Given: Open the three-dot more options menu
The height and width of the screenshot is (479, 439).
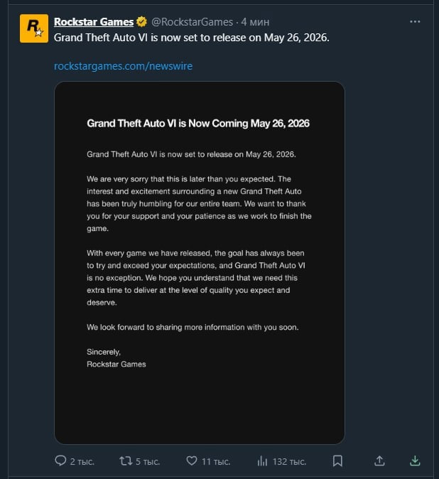Looking at the screenshot, I should (x=415, y=22).
